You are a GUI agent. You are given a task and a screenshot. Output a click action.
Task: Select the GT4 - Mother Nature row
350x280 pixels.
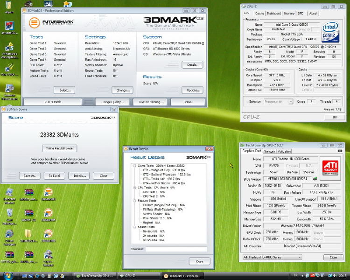coord(164,183)
